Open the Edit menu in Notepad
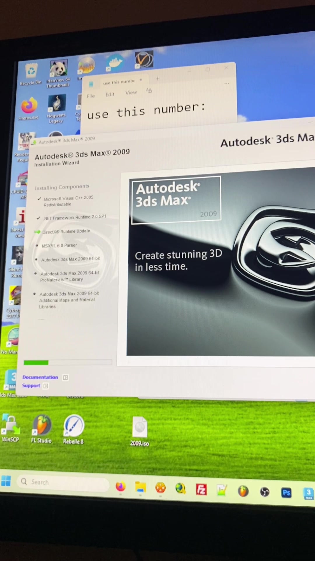The height and width of the screenshot is (561, 315). coord(110,94)
